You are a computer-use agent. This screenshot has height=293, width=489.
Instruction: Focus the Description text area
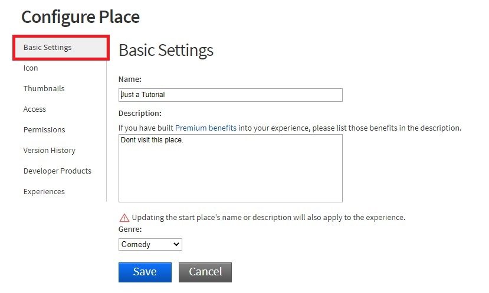(230, 168)
